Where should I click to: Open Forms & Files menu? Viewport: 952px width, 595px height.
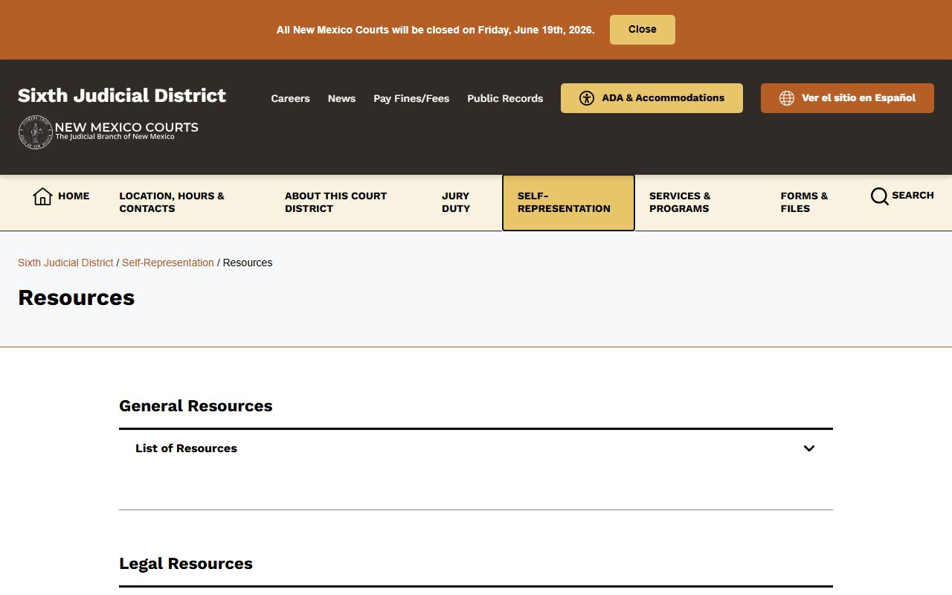804,202
